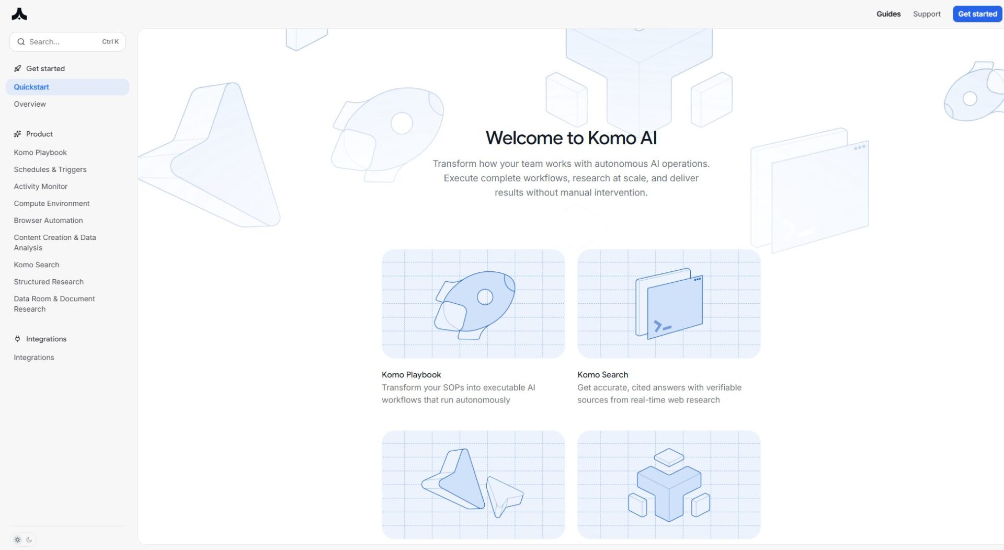Open Data Room & Document Research
Viewport: 1004px width, 550px height.
pos(54,304)
